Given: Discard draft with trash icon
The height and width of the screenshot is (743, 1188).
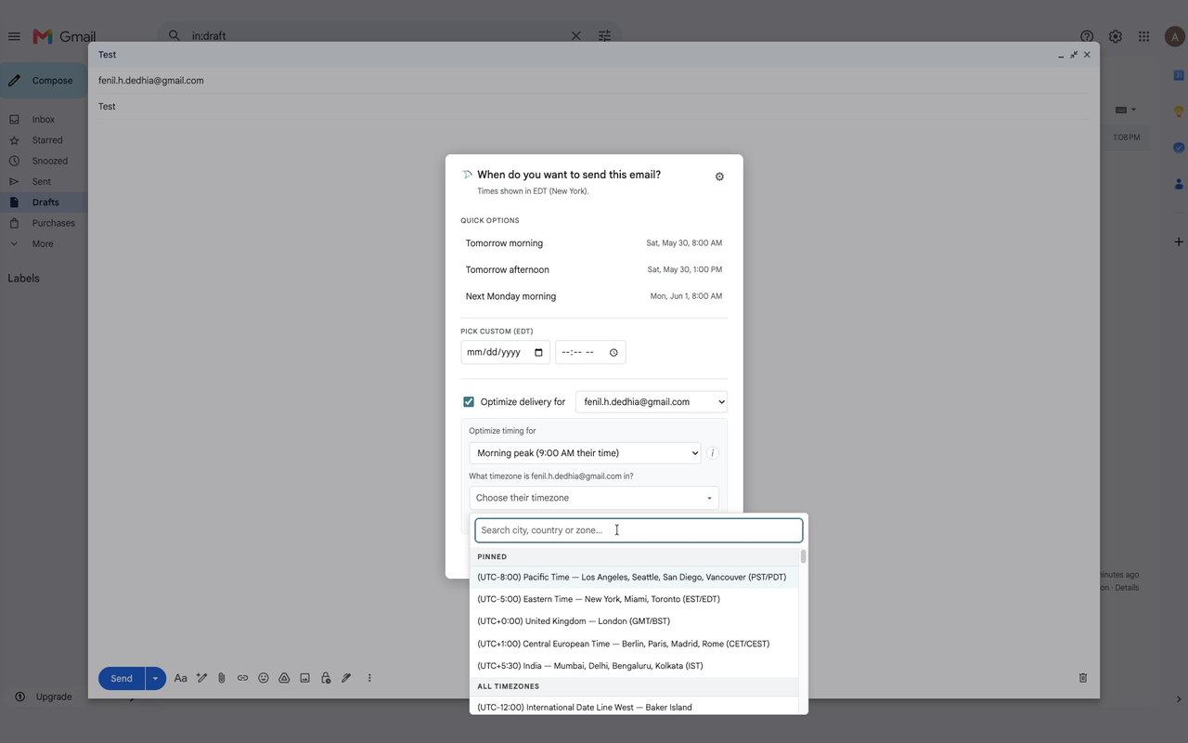Looking at the screenshot, I should coord(1083,678).
